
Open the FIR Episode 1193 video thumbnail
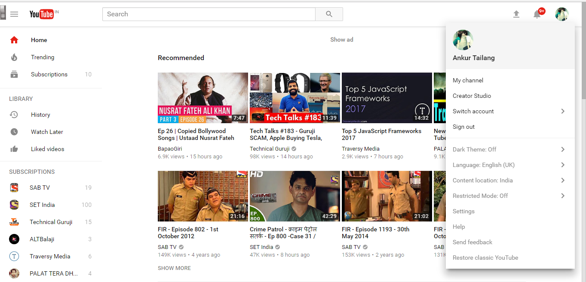(387, 196)
